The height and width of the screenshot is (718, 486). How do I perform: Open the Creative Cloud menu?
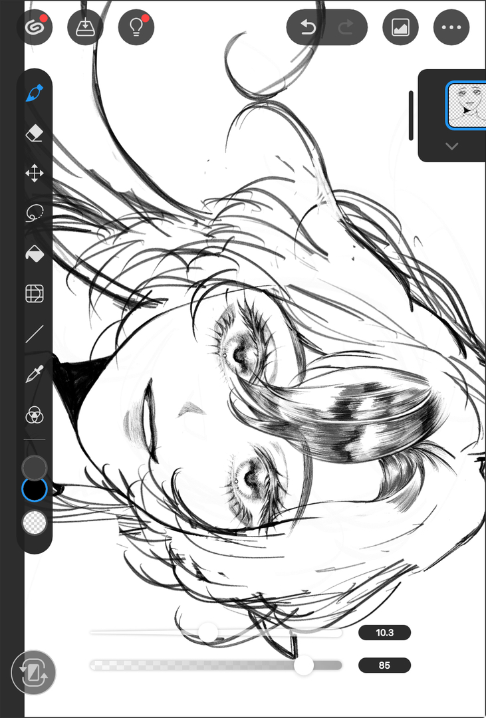[35, 27]
